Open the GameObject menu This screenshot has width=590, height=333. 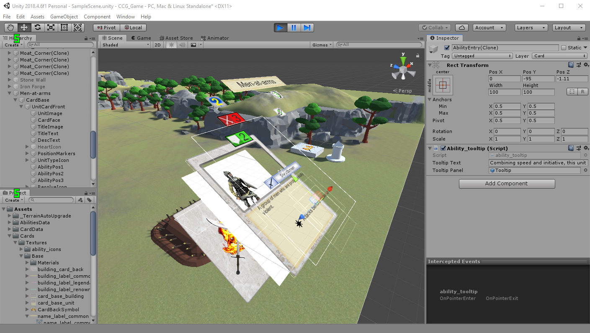pos(64,17)
